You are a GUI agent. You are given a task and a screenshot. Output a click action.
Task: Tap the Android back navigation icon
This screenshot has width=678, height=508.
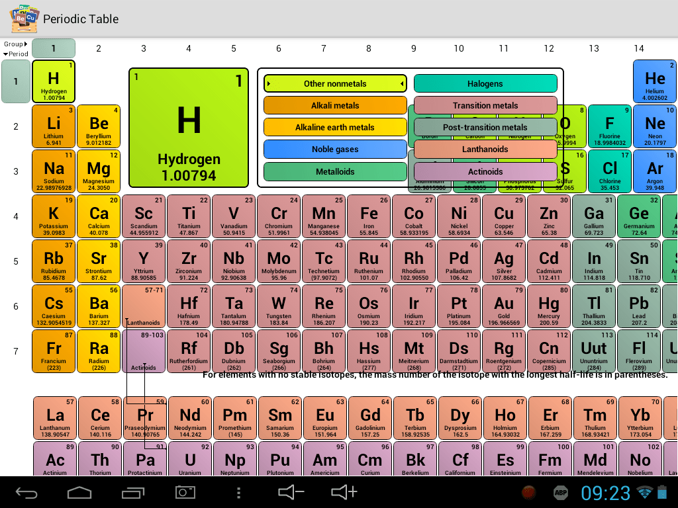pos(26,492)
